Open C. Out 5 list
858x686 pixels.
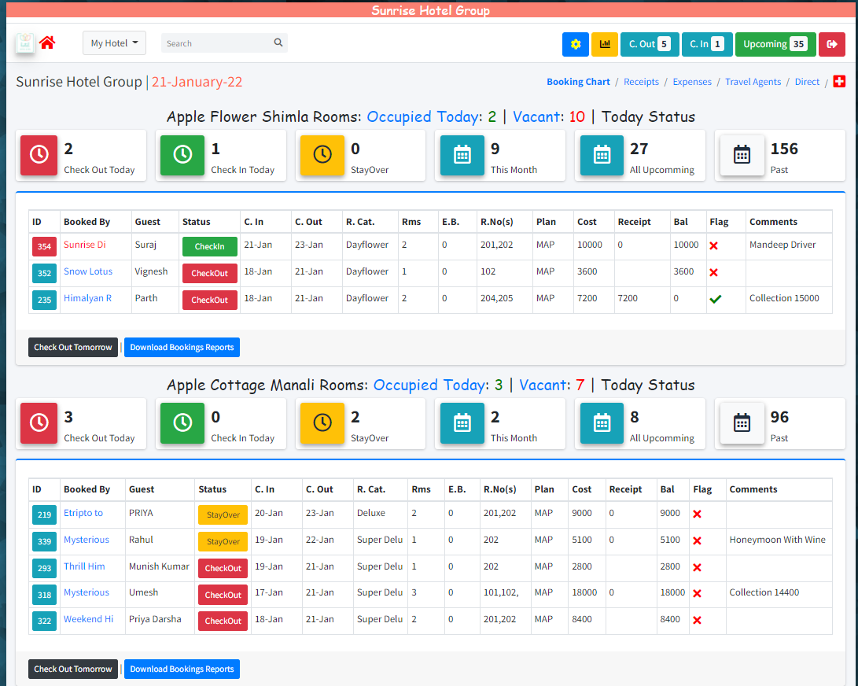[x=650, y=44]
